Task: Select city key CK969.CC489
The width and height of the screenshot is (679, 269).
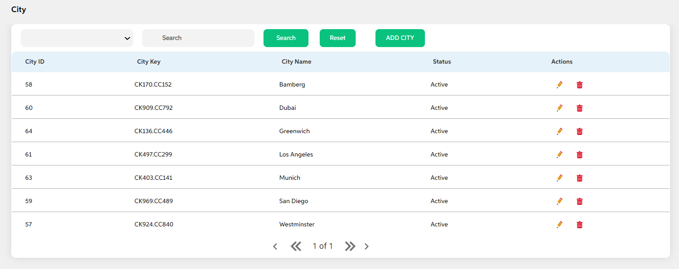Action: click(x=154, y=201)
